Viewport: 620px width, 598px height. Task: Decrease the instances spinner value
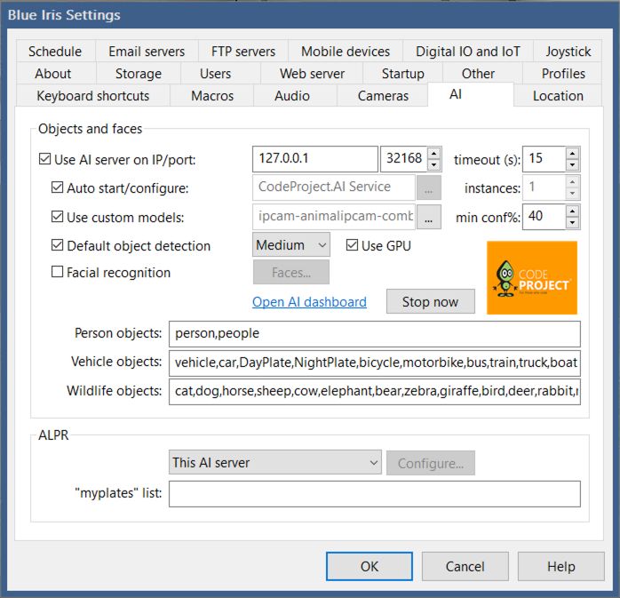[572, 193]
